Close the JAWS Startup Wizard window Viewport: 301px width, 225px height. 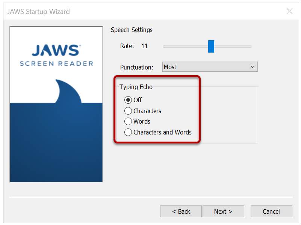[289, 11]
